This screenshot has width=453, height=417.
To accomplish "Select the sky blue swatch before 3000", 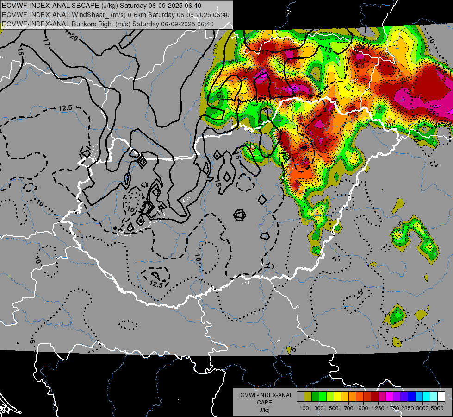I will point(419,396).
